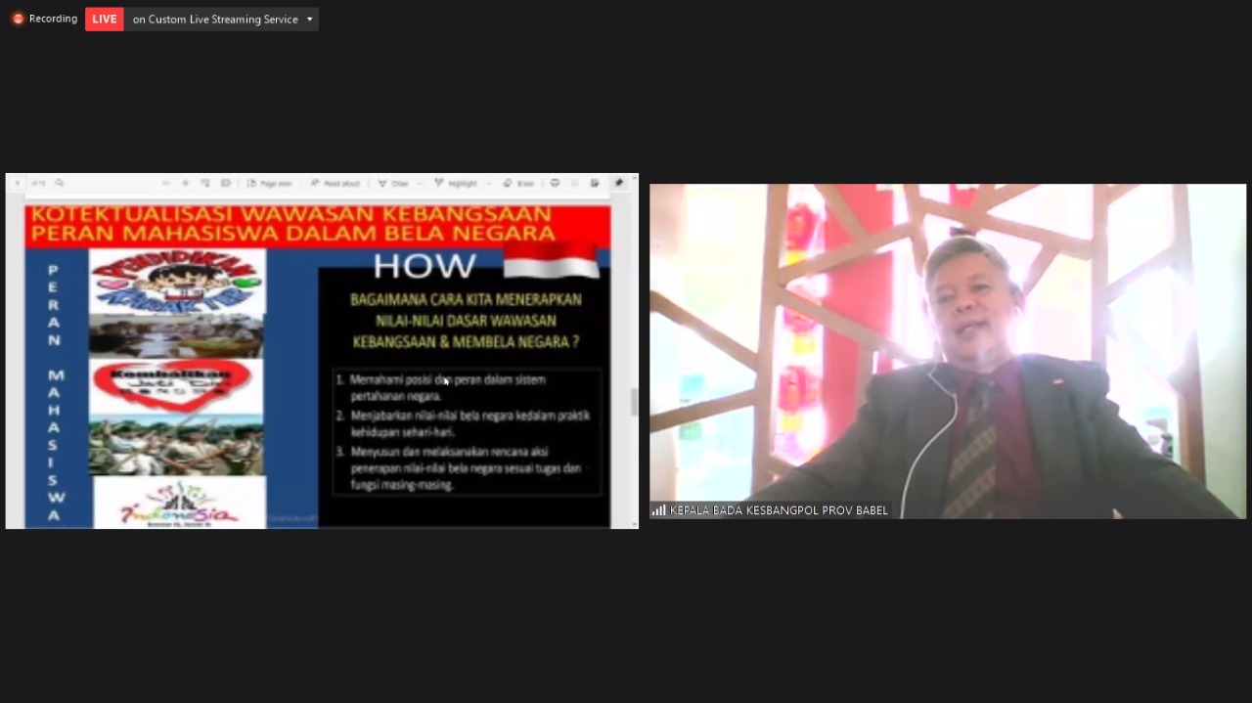Viewport: 1252px width, 703px height.
Task: Click the zoom out minus icon
Action: tap(166, 183)
